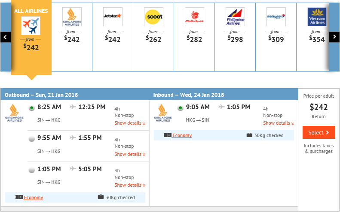Viewport: 340px width, 212px height.
Task: Click the All Airlines planes icon
Action: point(31,26)
